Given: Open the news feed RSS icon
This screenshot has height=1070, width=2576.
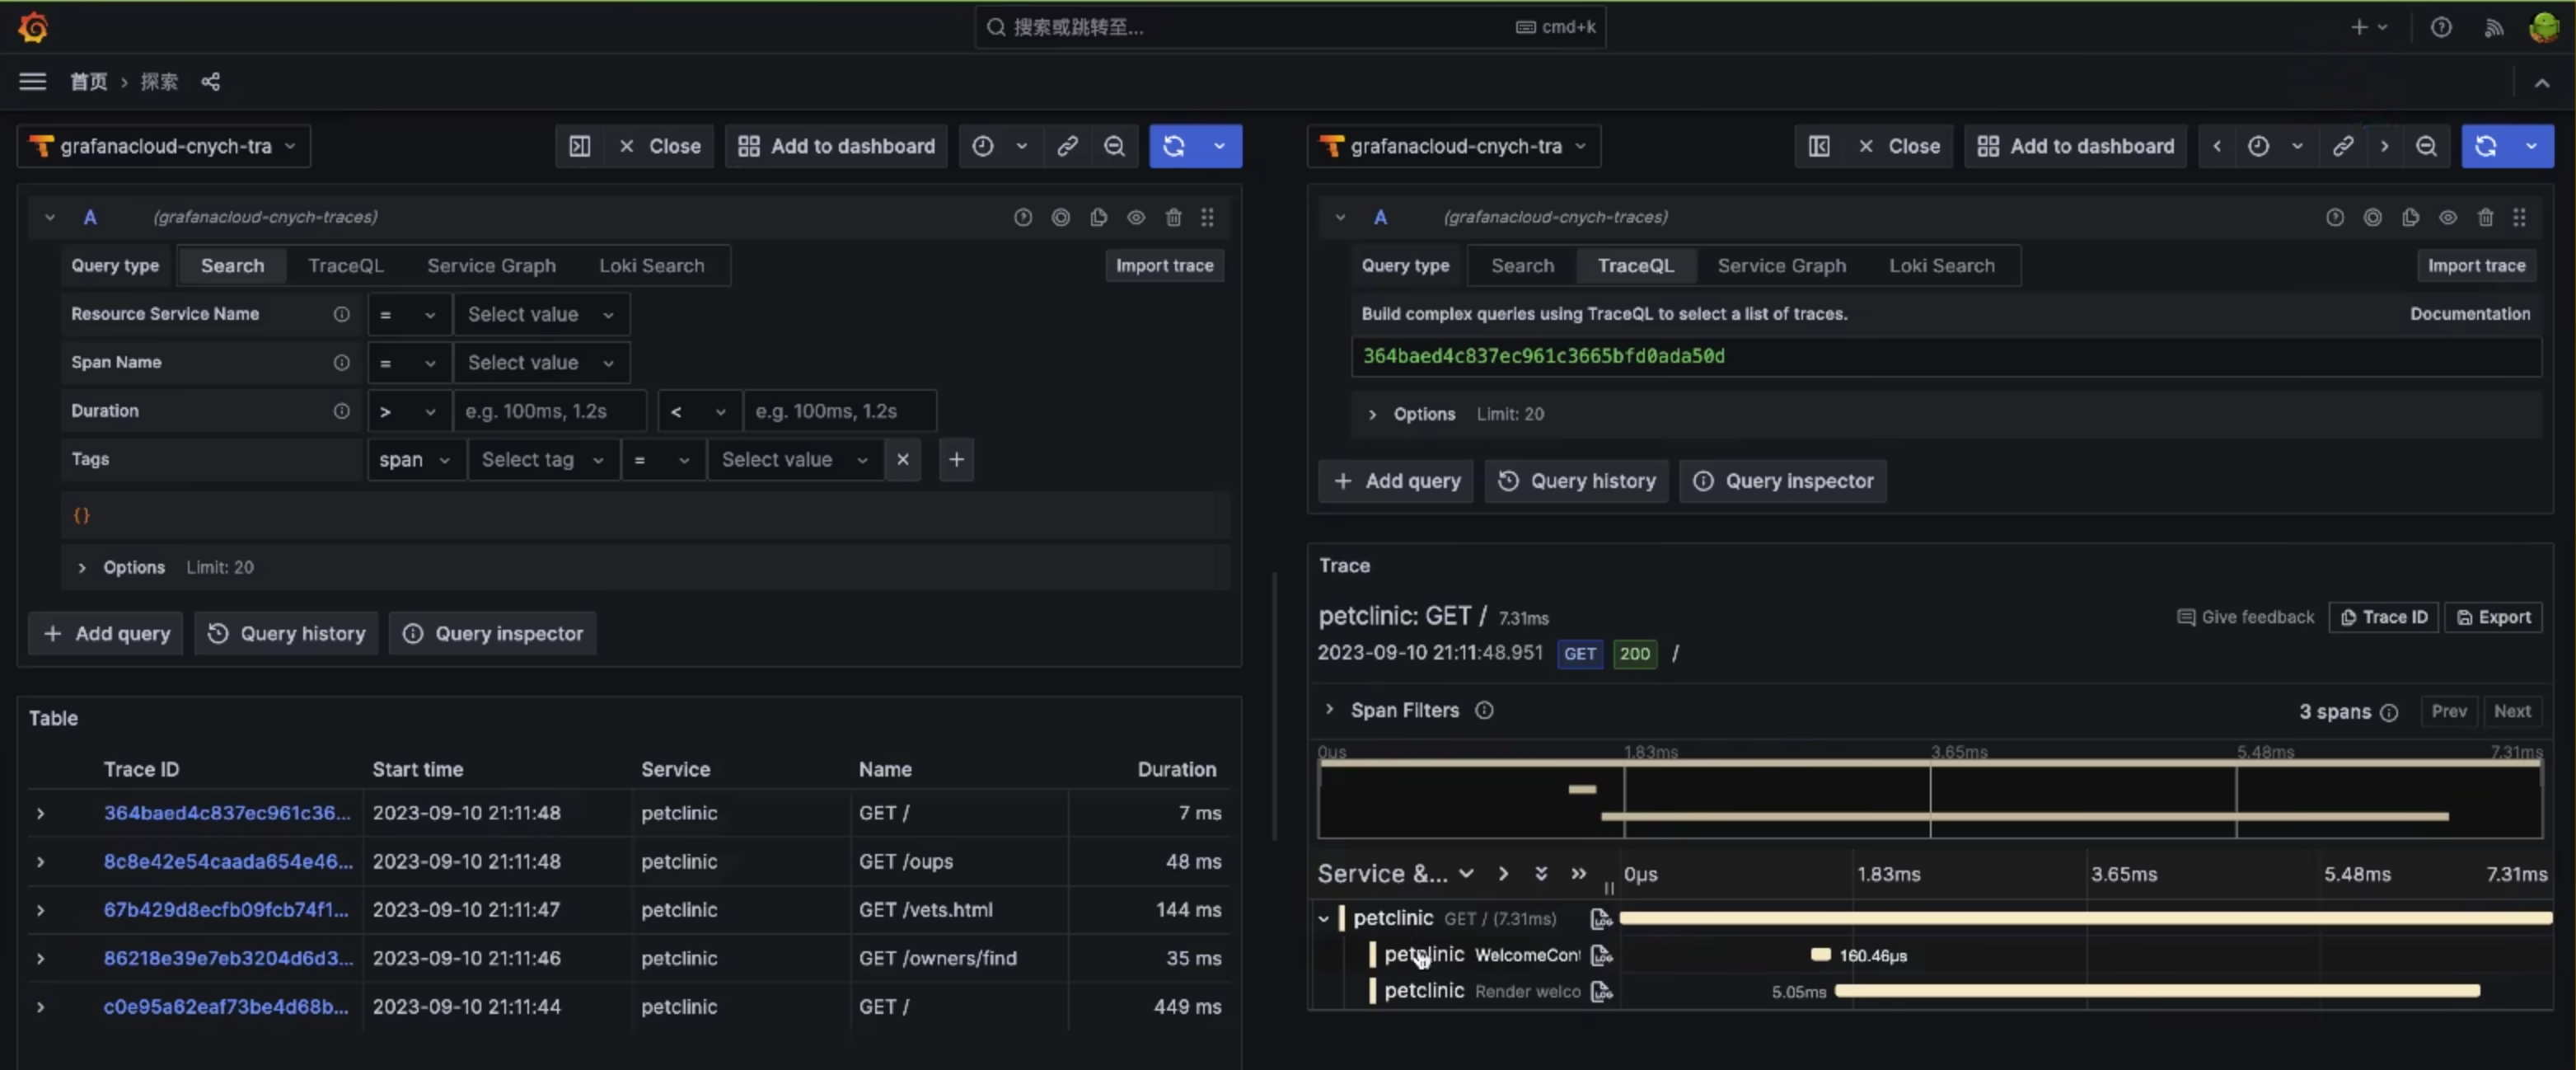Looking at the screenshot, I should 2493,27.
